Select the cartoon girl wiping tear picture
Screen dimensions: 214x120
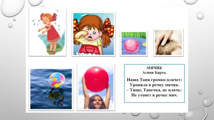[x=94, y=34]
